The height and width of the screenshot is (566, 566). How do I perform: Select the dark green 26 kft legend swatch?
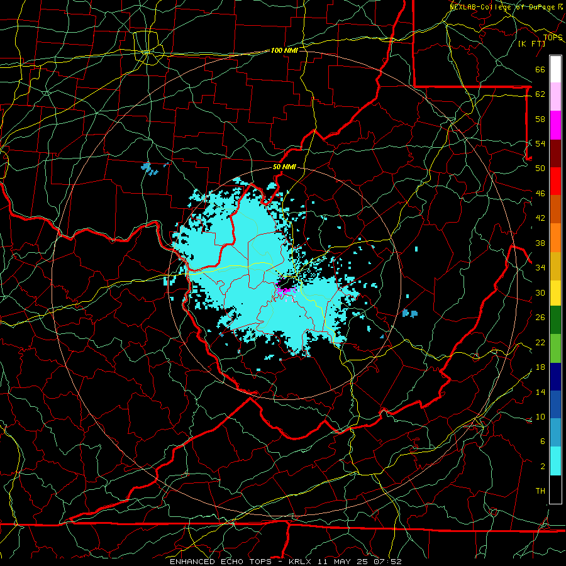click(x=555, y=320)
